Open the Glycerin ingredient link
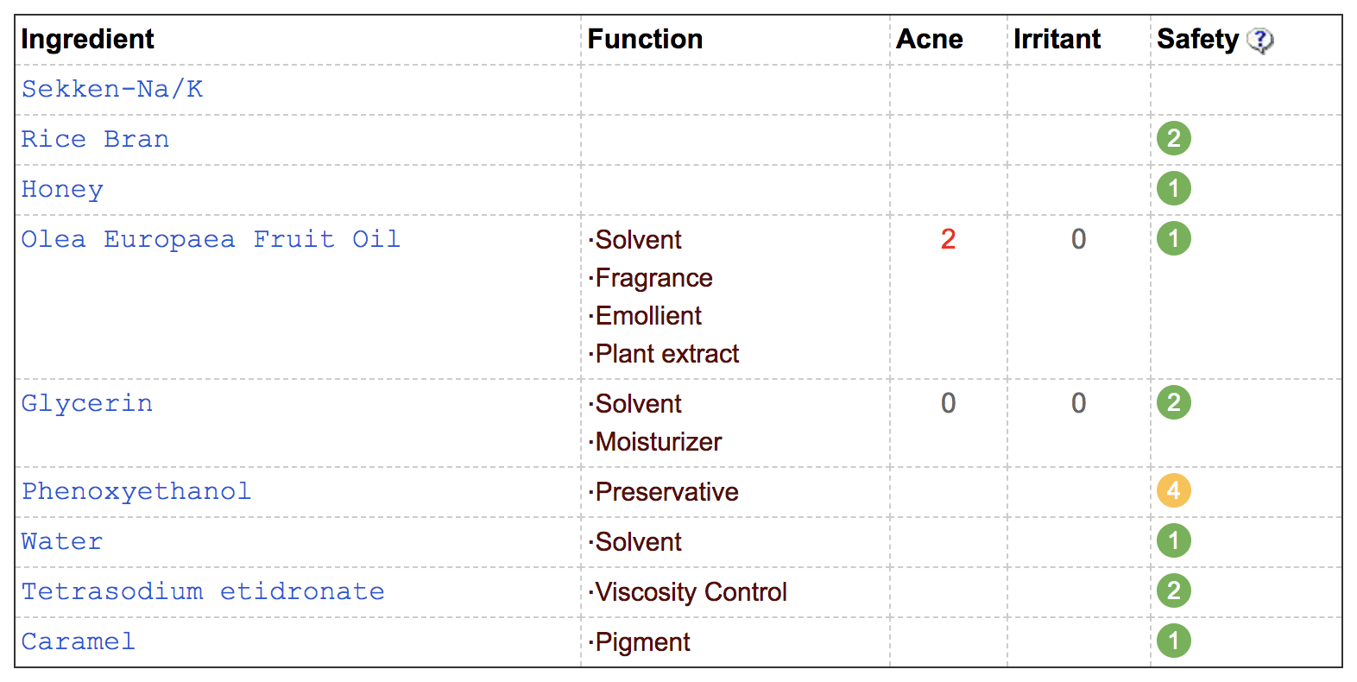The image size is (1357, 682). 87,404
